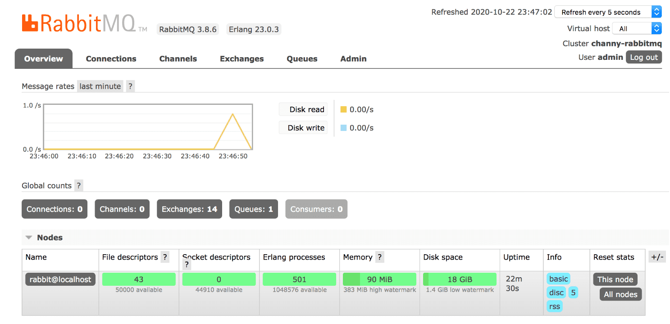Change the last minute time range
The height and width of the screenshot is (324, 670).
coord(100,86)
